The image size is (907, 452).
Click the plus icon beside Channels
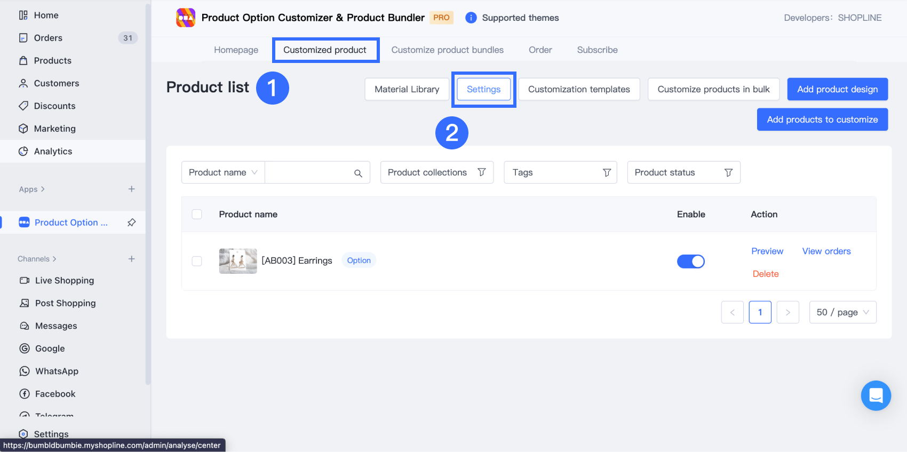[132, 259]
